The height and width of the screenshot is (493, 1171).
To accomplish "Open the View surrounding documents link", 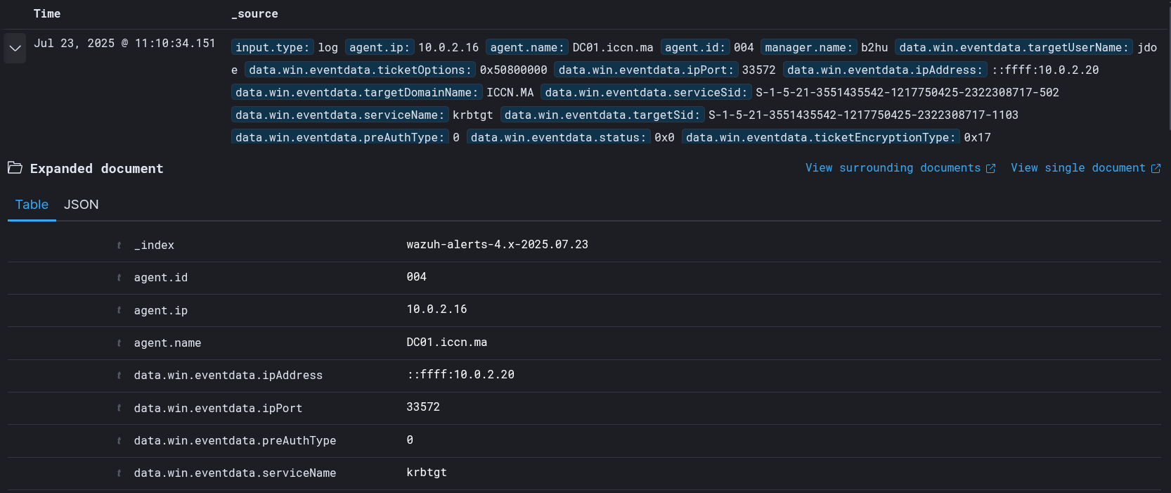I will (893, 168).
